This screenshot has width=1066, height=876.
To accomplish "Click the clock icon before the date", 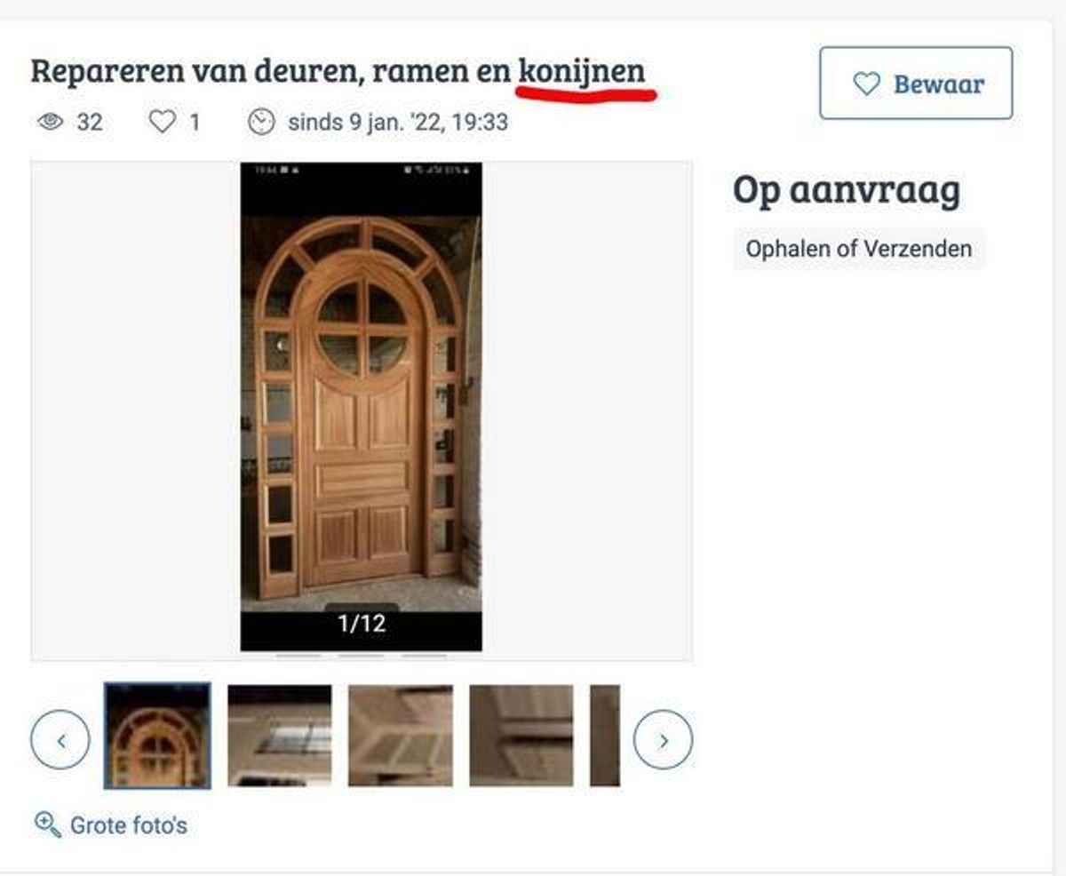I will point(261,122).
